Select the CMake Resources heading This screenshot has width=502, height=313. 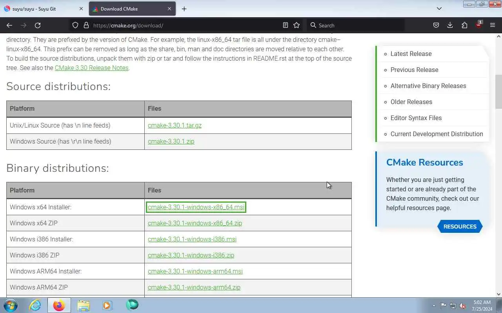425,162
